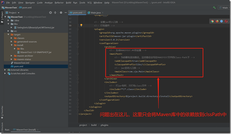Open the Build menu
This screenshot has height=134, width=231.
68,3
